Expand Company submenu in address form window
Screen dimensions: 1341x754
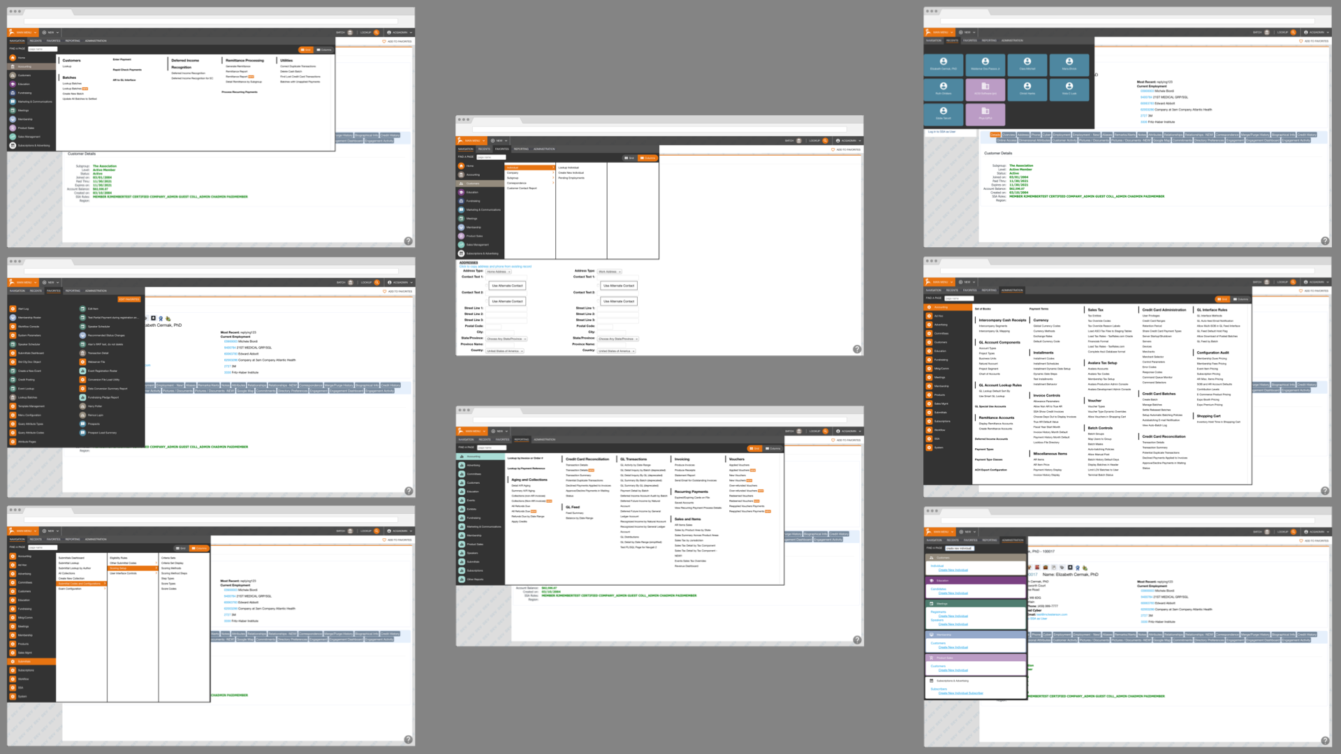click(x=529, y=172)
